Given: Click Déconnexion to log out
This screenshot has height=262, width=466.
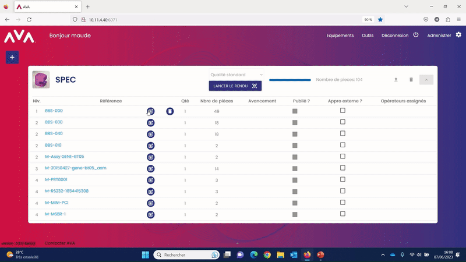Looking at the screenshot, I should pos(395,36).
